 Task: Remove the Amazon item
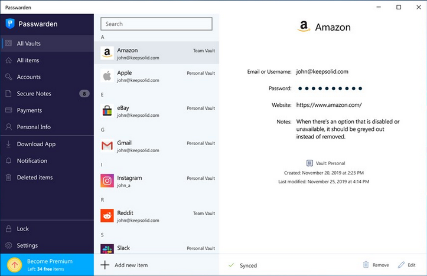coord(376,265)
